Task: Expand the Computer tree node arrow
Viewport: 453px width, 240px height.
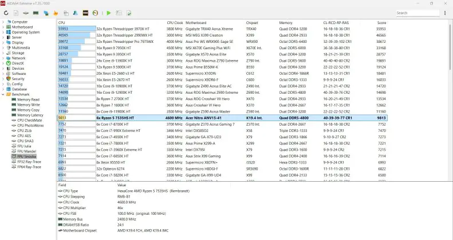Action: (3, 22)
